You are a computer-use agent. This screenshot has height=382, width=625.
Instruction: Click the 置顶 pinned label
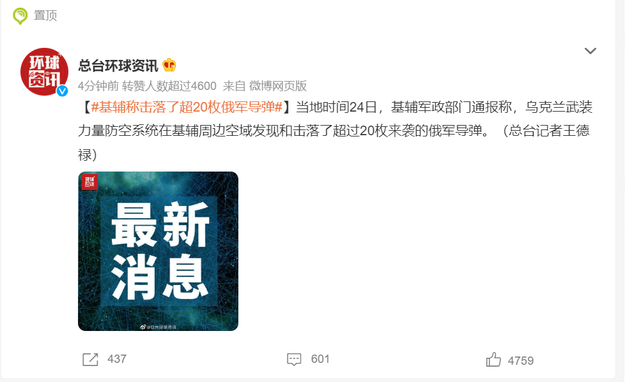[x=45, y=15]
